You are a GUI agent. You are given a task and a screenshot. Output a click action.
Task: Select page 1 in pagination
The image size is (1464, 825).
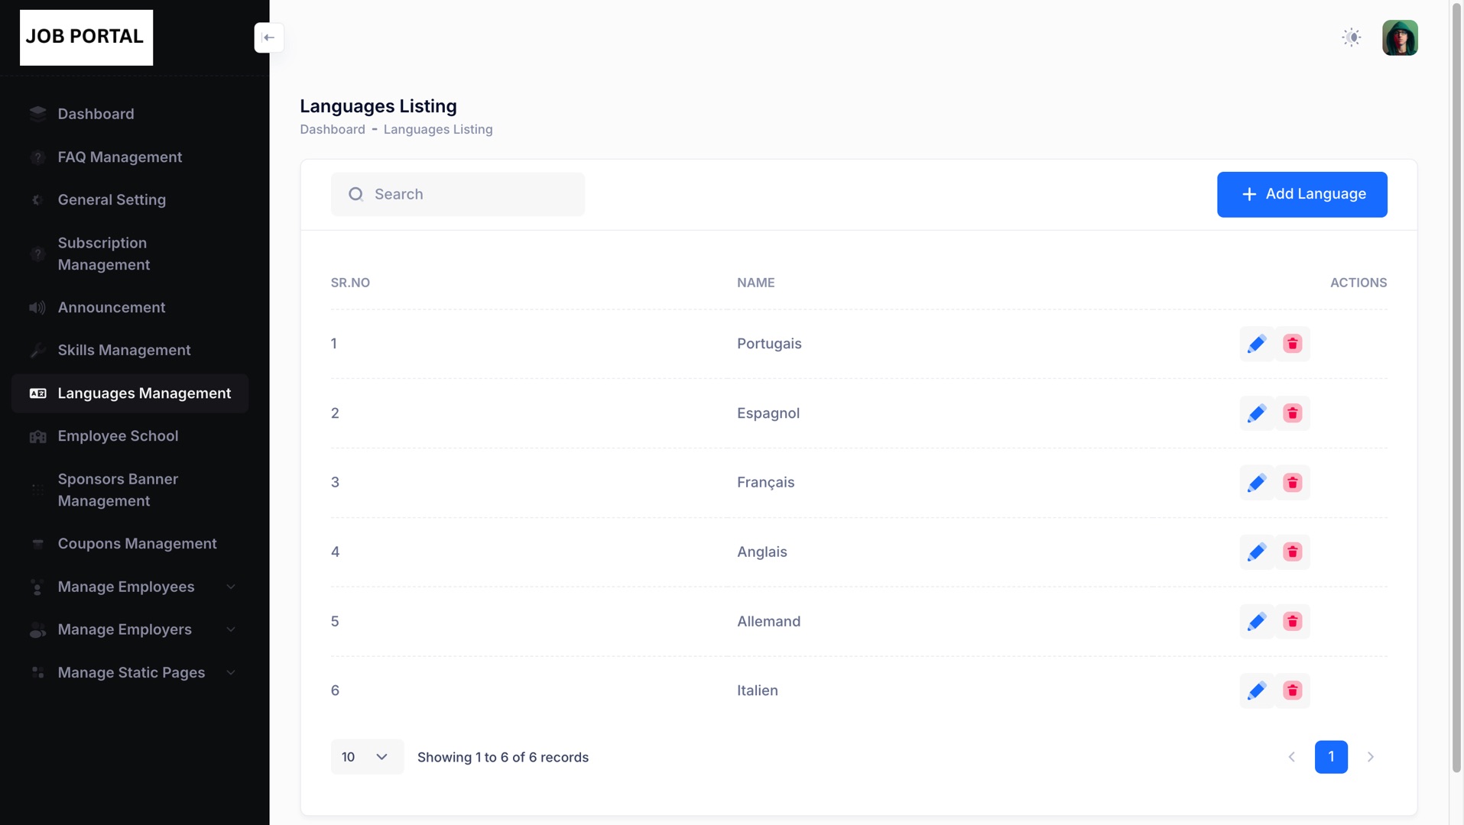point(1330,757)
